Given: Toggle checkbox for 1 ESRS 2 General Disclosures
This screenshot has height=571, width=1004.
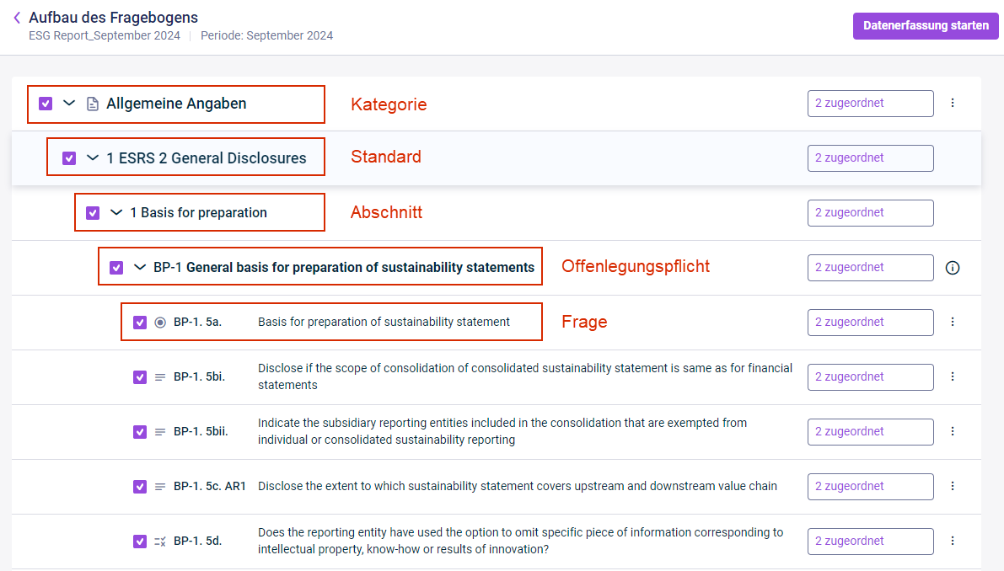Looking at the screenshot, I should click(69, 158).
